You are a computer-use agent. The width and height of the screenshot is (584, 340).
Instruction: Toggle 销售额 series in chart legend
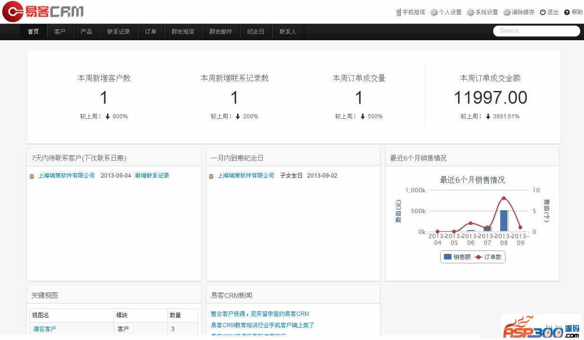point(457,257)
